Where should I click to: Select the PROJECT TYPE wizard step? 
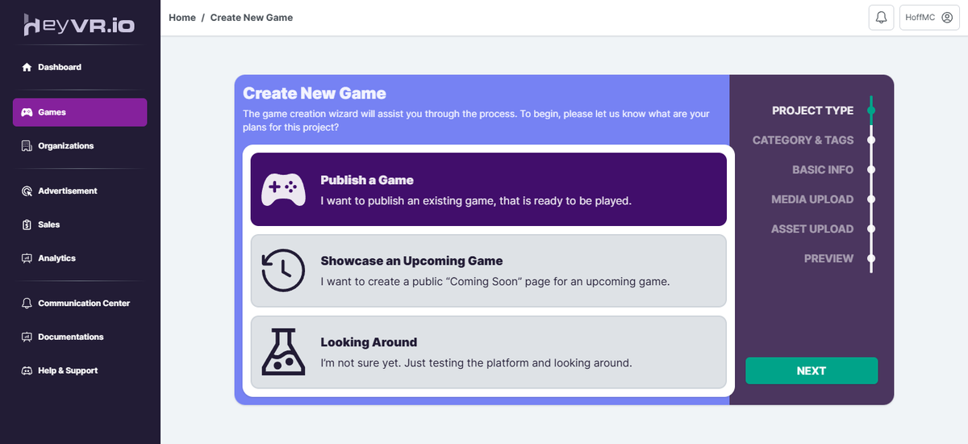coord(812,111)
